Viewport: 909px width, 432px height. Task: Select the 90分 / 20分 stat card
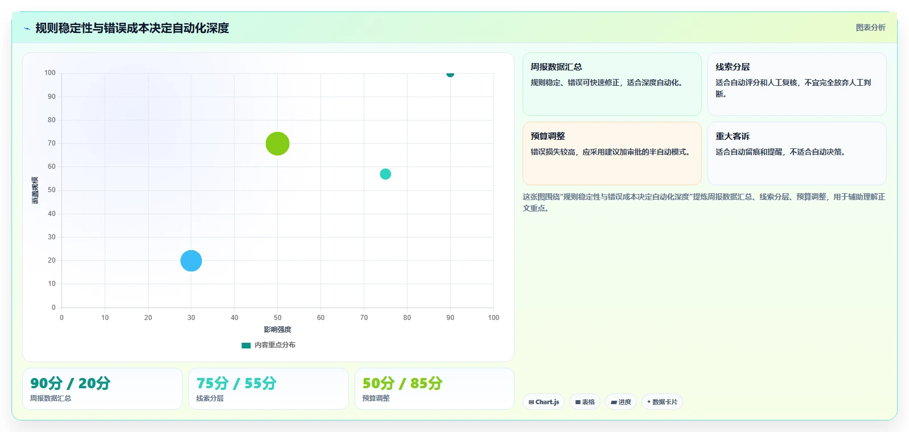coord(102,389)
